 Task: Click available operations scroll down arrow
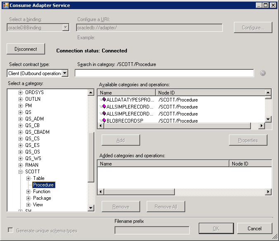coord(268,119)
